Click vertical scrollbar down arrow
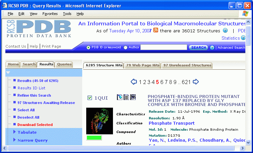Screen dimensions: 253x153 [248, 143]
